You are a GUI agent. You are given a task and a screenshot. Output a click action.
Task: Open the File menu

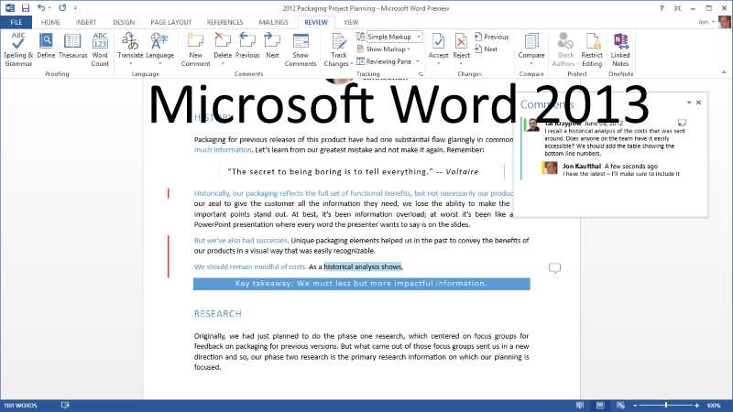tap(16, 21)
